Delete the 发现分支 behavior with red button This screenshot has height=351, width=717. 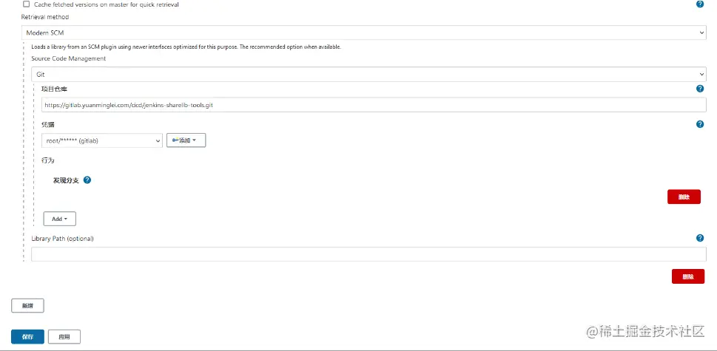684,197
